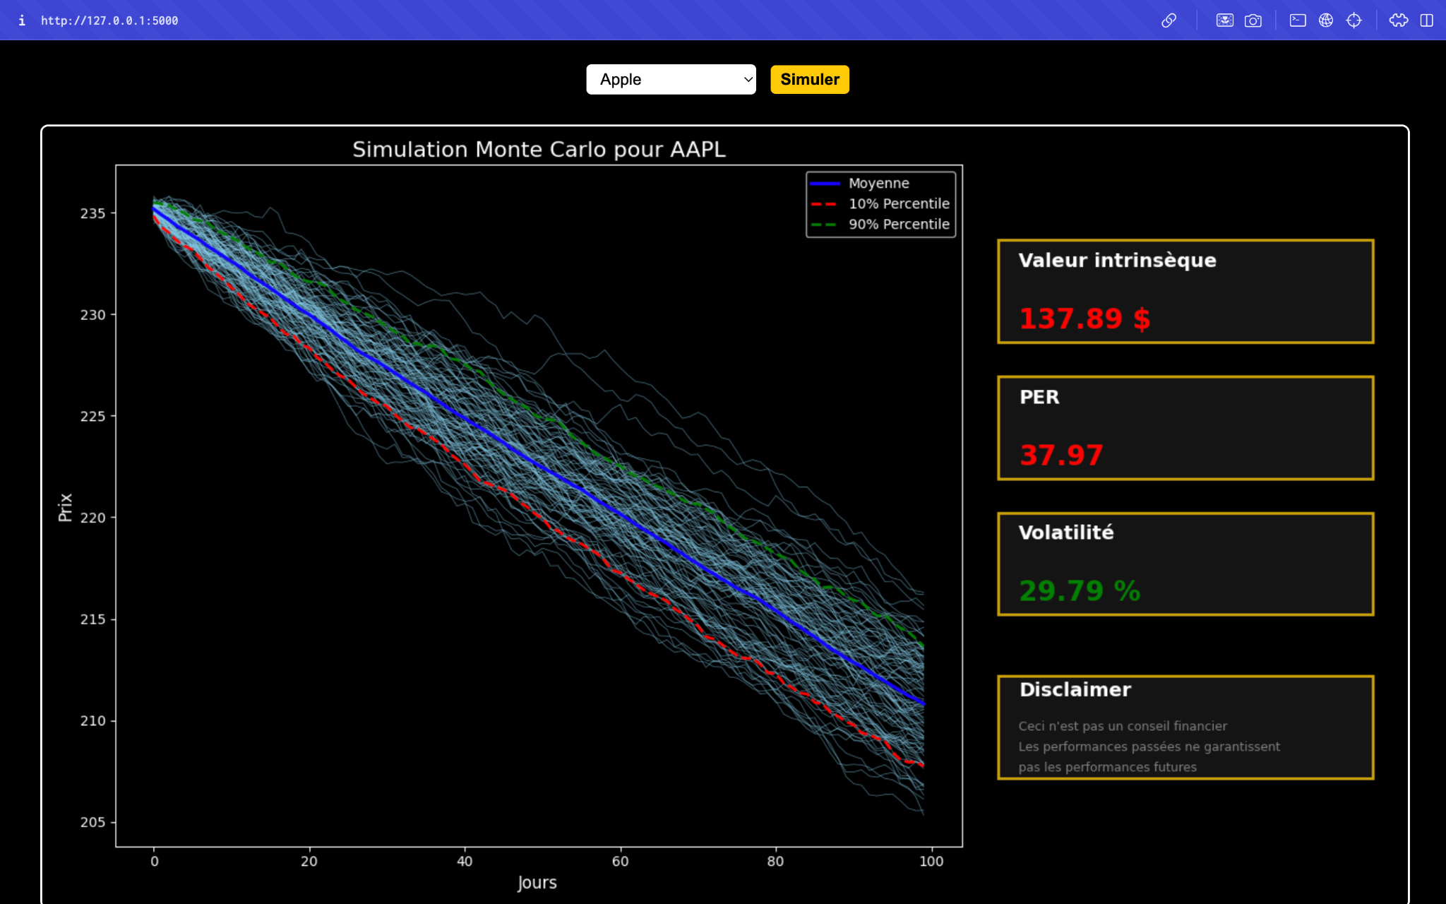This screenshot has height=904, width=1446.
Task: Click the y-axis tick label 235
Action: click(x=92, y=213)
